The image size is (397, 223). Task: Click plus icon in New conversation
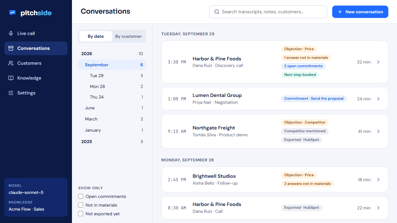point(340,12)
